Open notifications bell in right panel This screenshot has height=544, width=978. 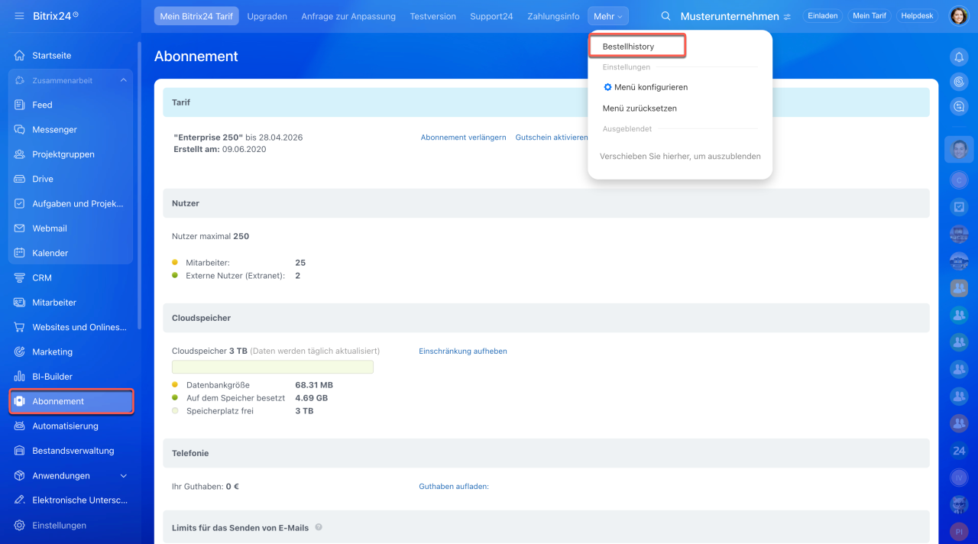coord(959,57)
